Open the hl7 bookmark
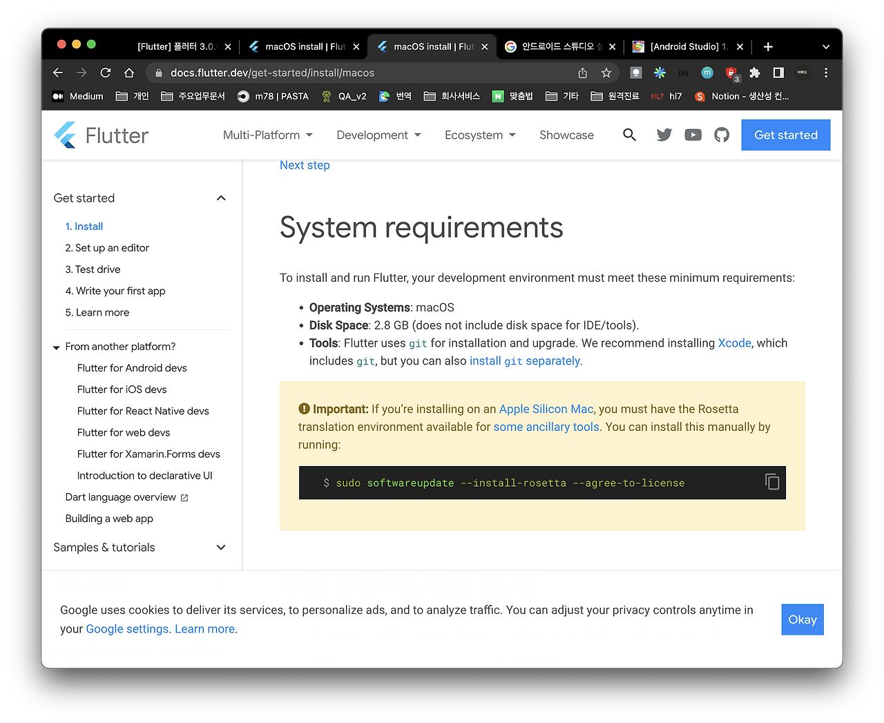Viewport: 884px width, 723px height. (666, 96)
